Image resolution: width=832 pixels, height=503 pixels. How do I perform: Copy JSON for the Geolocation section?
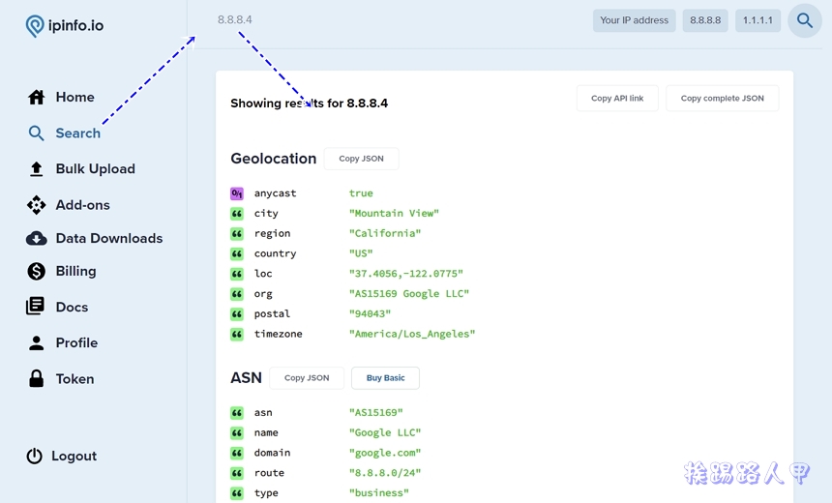coord(361,159)
